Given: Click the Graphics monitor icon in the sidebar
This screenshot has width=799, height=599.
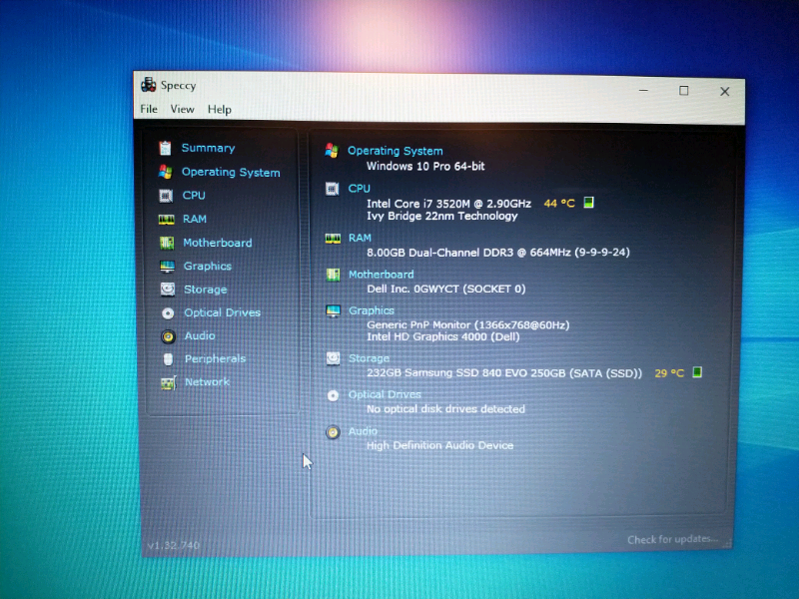Looking at the screenshot, I should pyautogui.click(x=167, y=267).
